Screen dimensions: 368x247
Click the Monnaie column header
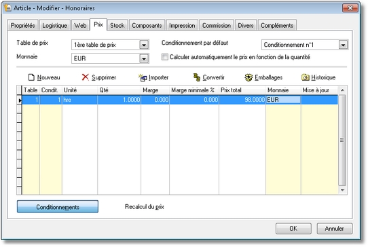click(283, 90)
